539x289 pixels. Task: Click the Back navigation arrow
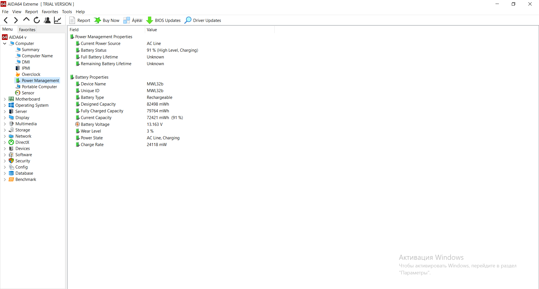click(6, 20)
